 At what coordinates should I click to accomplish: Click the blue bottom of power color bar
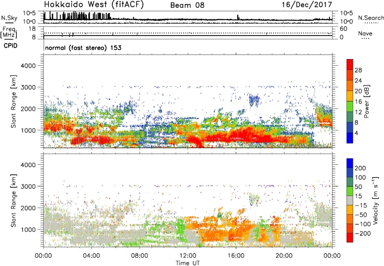350,138
